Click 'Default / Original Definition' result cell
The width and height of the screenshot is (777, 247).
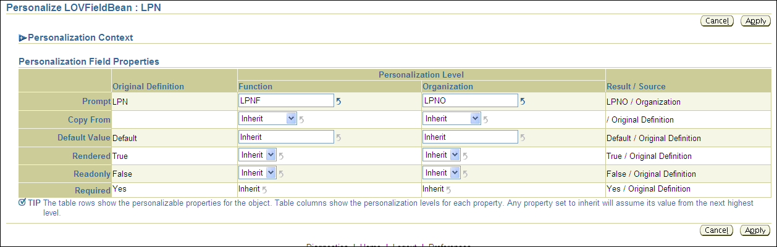click(654, 139)
